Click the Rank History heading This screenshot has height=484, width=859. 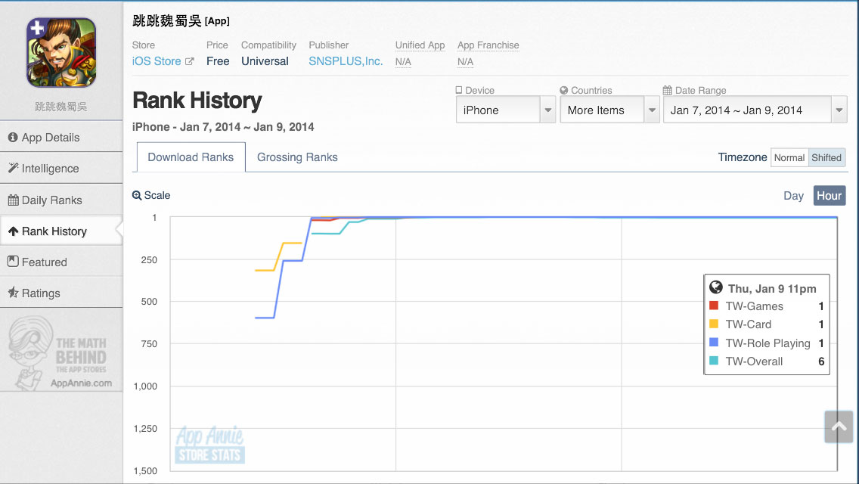(x=197, y=101)
